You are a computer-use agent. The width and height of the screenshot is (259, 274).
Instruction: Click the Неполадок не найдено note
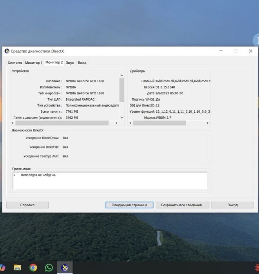38,175
